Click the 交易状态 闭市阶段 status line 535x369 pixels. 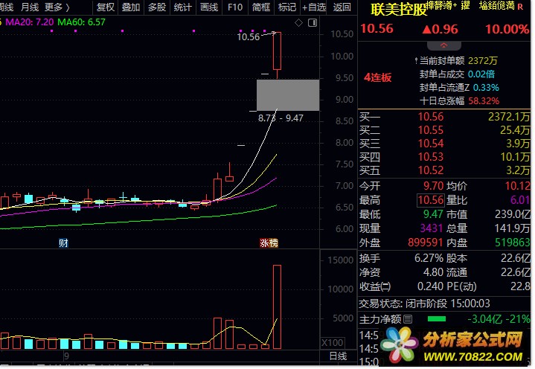coord(424,304)
